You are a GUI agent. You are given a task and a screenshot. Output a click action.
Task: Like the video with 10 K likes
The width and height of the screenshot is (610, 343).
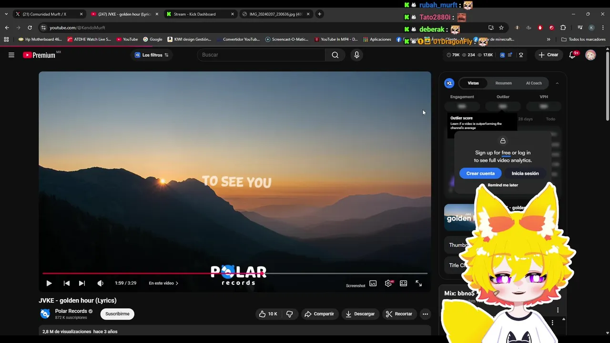click(268, 314)
